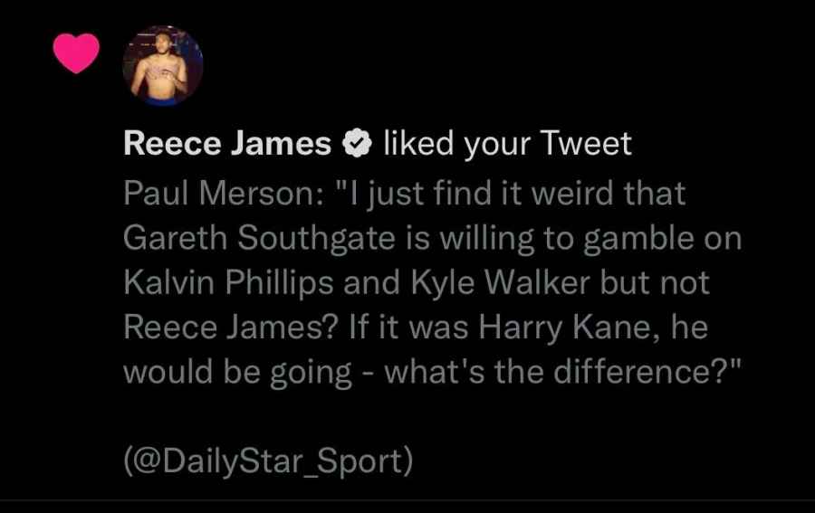Click "what's the difference?" tweet ending
Screen dimensions: 815x513
coord(562,371)
